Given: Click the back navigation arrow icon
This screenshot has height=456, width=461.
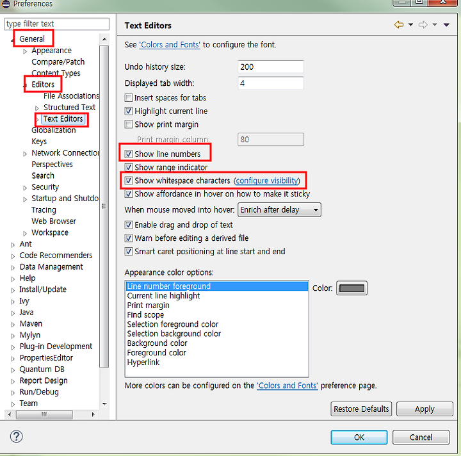Looking at the screenshot, I should (x=399, y=25).
